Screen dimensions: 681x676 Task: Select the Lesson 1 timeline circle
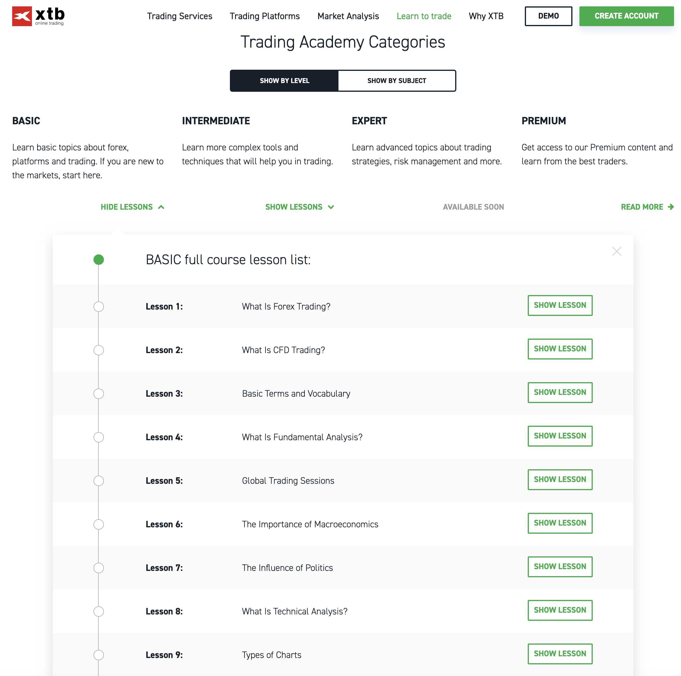tap(99, 306)
